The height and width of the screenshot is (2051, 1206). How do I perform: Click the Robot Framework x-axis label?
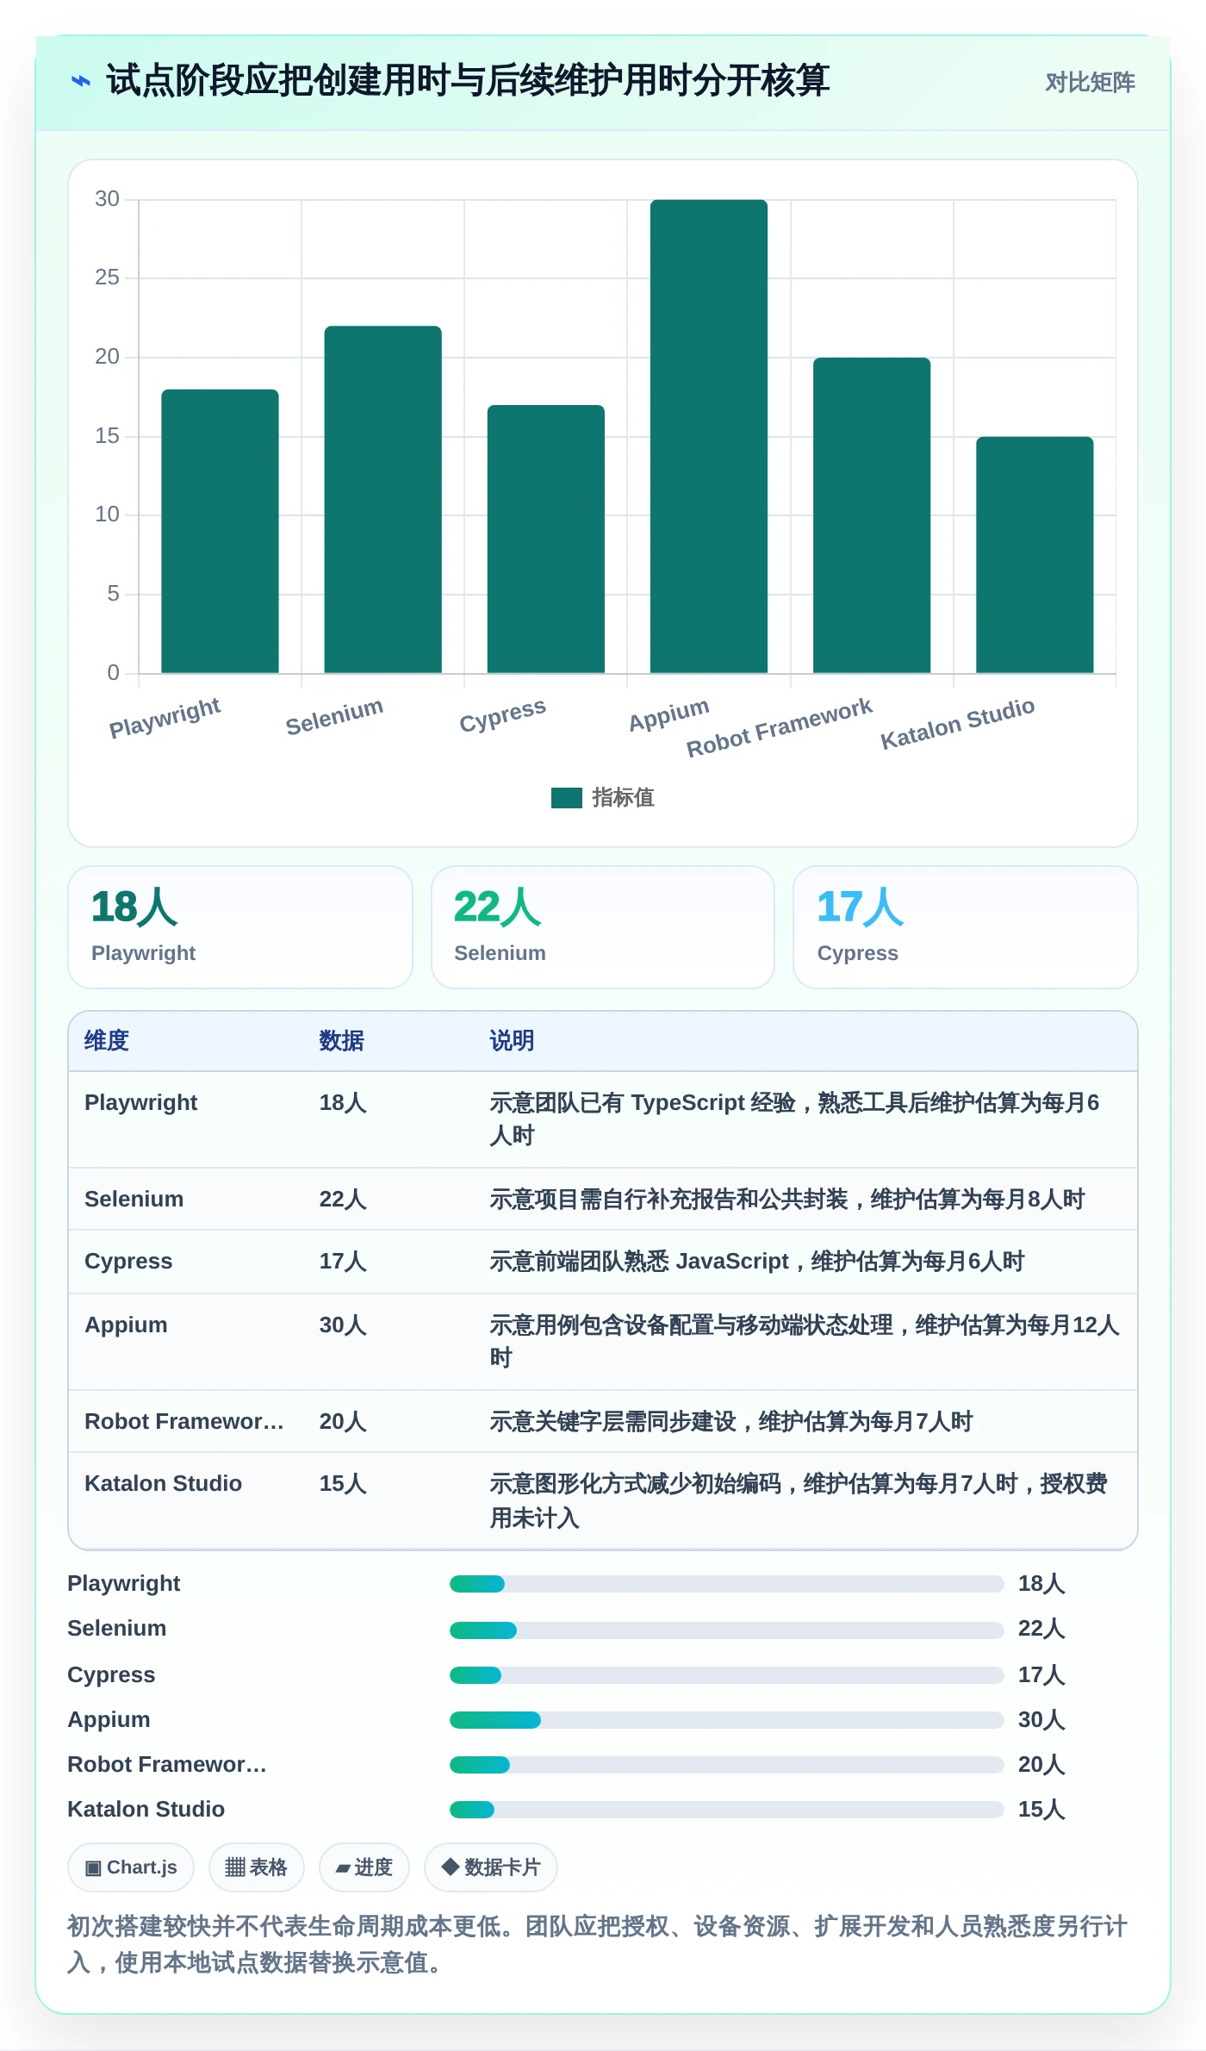point(780,728)
